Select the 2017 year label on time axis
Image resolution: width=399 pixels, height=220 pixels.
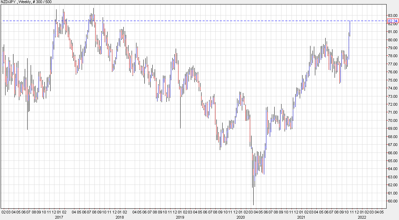59,217
